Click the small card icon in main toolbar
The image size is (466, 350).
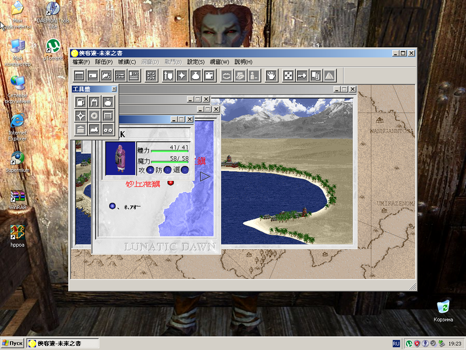93,76
